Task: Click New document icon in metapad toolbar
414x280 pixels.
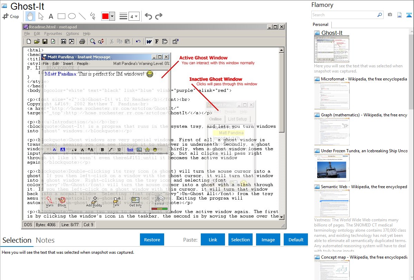Action: click(29, 41)
